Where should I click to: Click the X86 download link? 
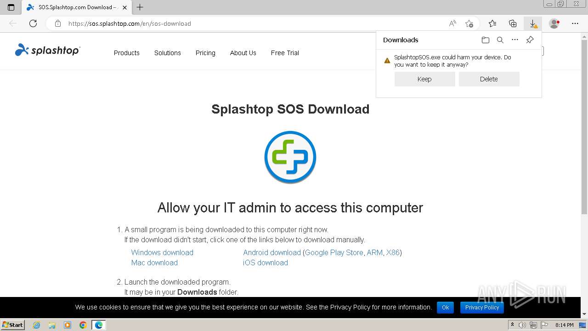[393, 252]
